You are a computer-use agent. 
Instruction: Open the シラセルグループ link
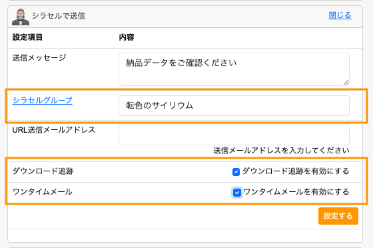[x=43, y=100]
